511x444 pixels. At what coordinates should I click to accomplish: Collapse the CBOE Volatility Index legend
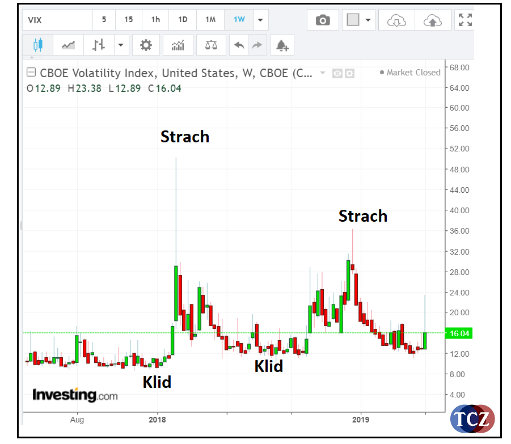pyautogui.click(x=31, y=72)
